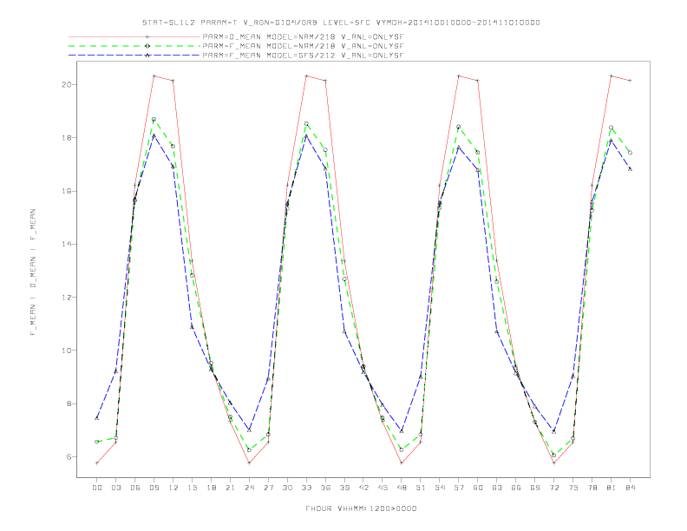Click the green circle data point at hour 00
The image size is (687, 531).
pos(97,442)
